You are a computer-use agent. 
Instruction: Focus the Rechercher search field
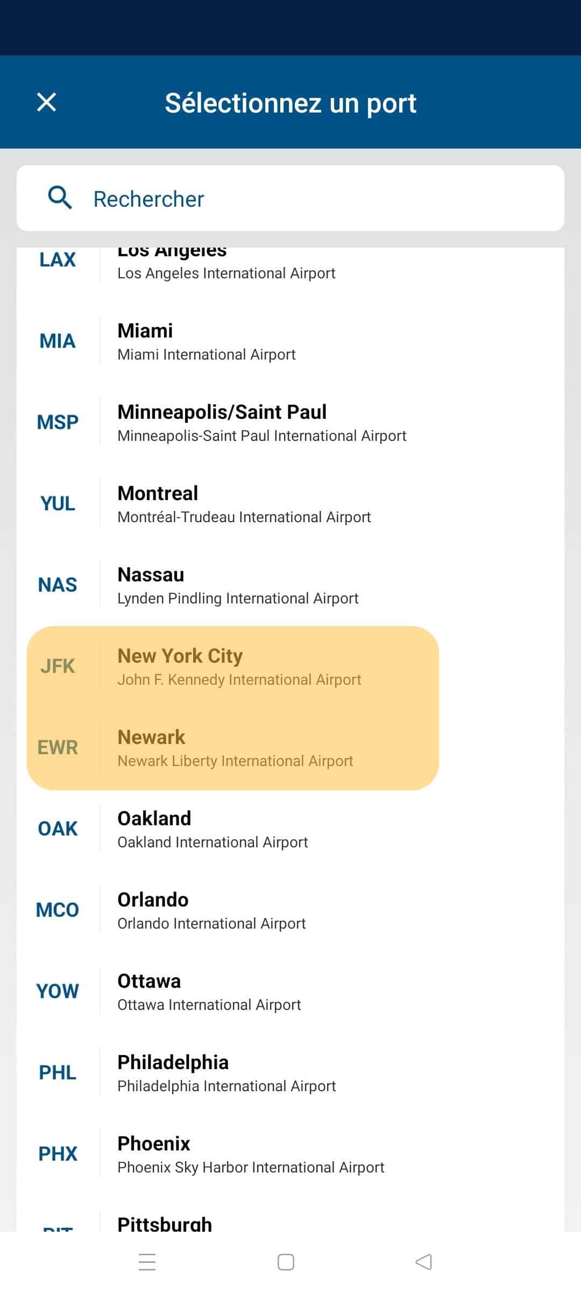click(x=290, y=199)
